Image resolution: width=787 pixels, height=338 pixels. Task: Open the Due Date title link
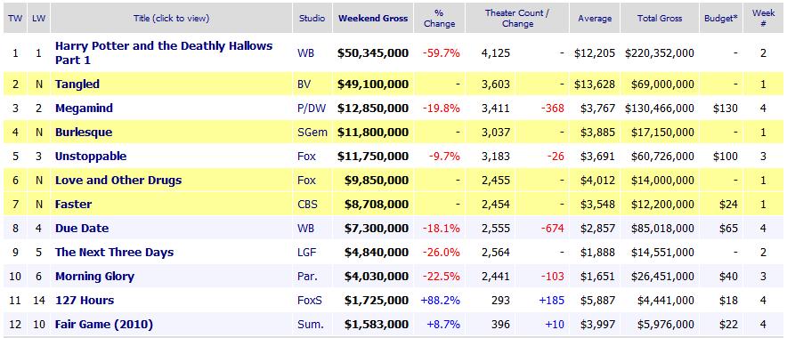pyautogui.click(x=82, y=229)
